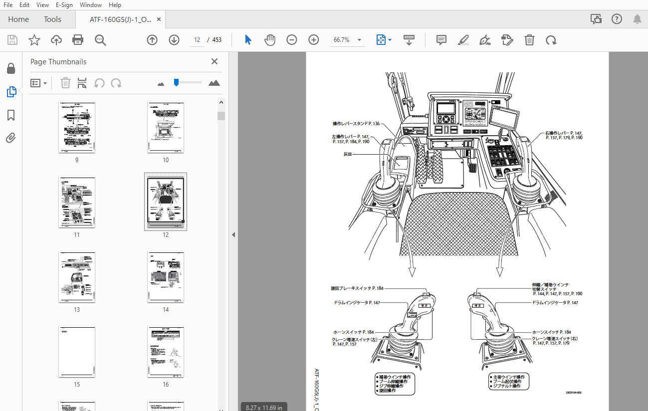
Task: Select page 10 thumbnail
Action: [x=166, y=128]
